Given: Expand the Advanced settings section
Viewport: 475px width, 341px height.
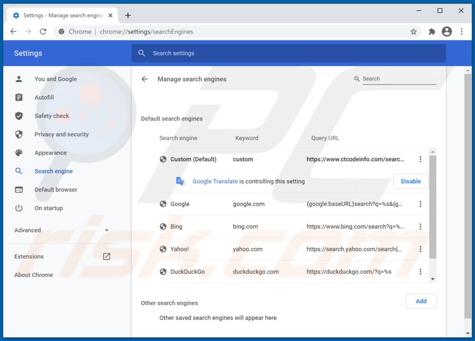Looking at the screenshot, I should (61, 231).
